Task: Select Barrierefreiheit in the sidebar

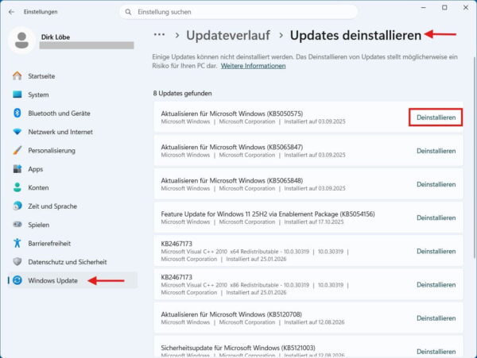Action: click(x=72, y=243)
